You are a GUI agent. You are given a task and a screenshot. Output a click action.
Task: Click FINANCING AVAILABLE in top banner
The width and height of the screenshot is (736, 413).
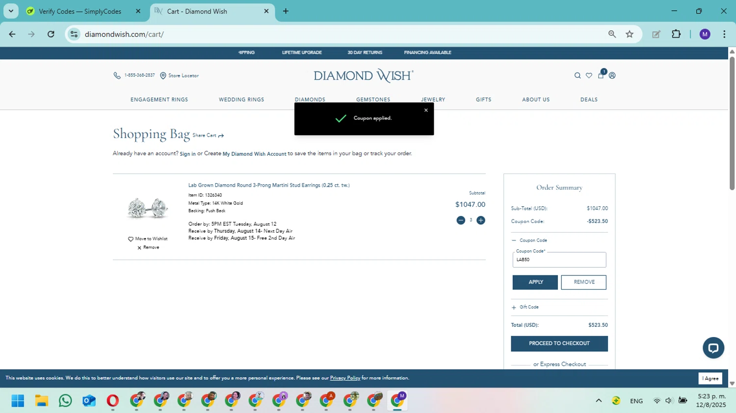coord(427,52)
